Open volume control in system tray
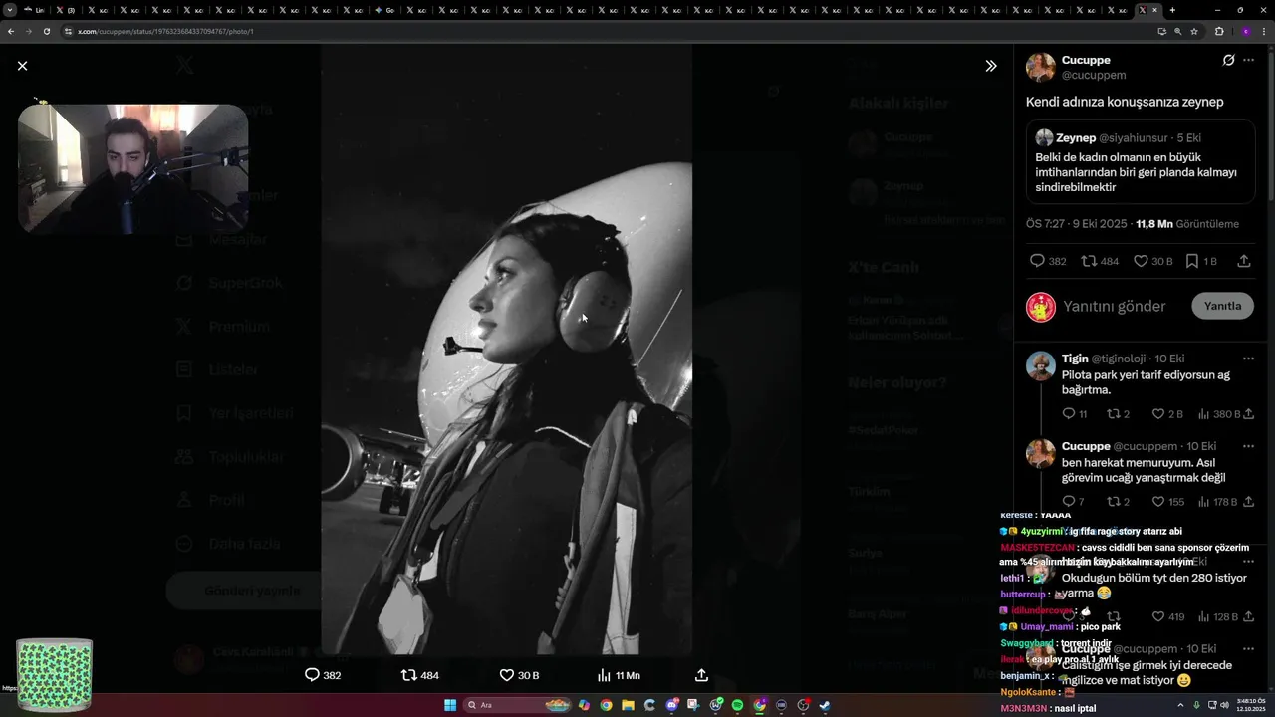1275x717 pixels. (x=1225, y=705)
